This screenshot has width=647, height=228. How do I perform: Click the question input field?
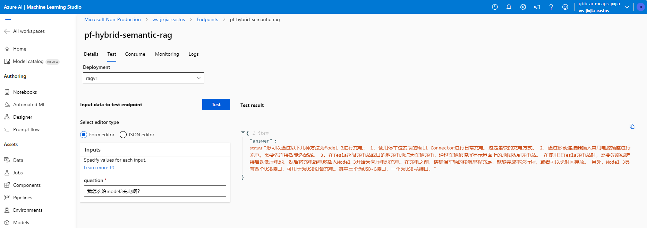155,191
